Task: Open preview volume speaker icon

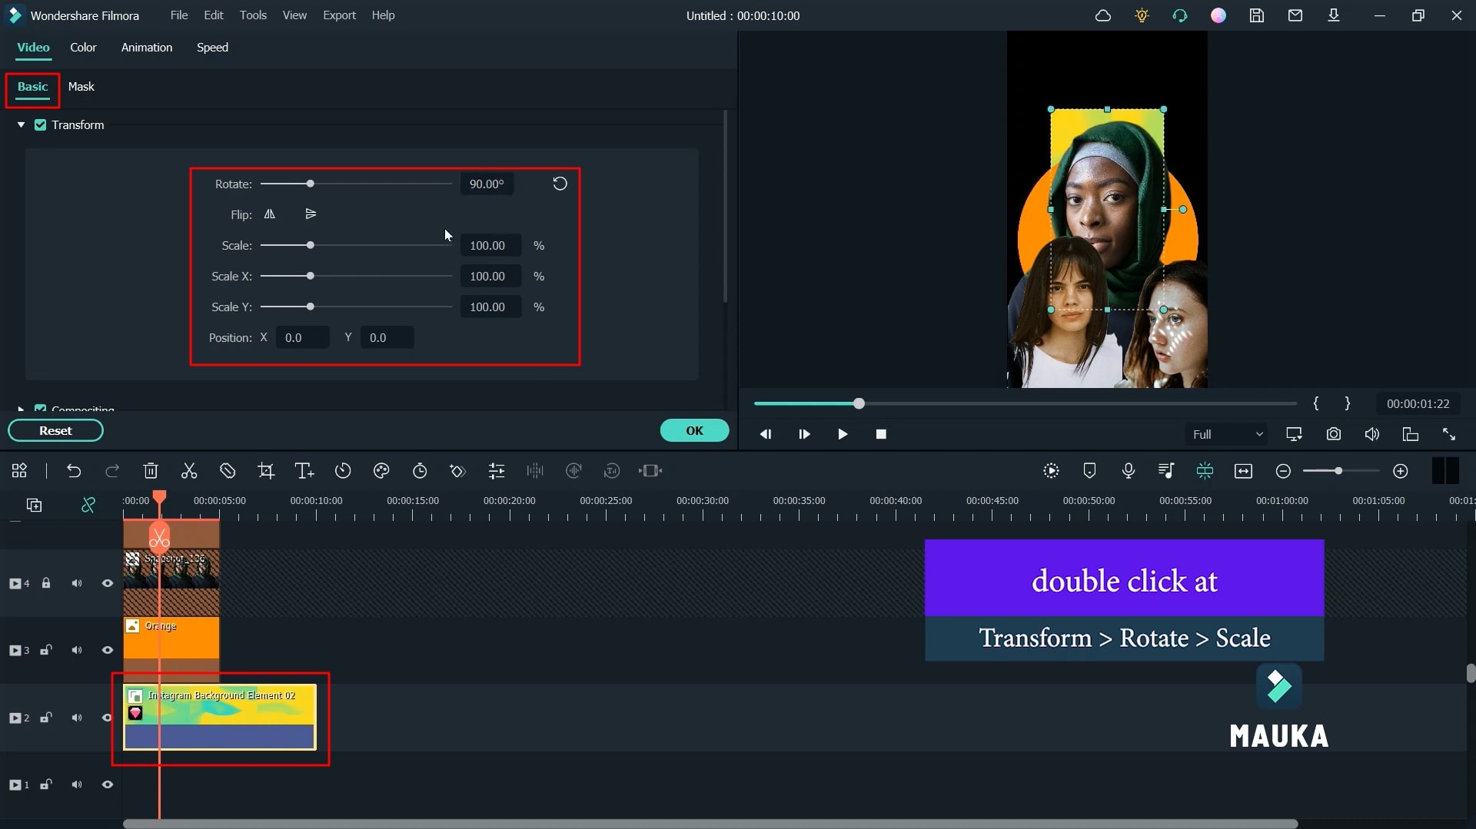Action: (1372, 434)
